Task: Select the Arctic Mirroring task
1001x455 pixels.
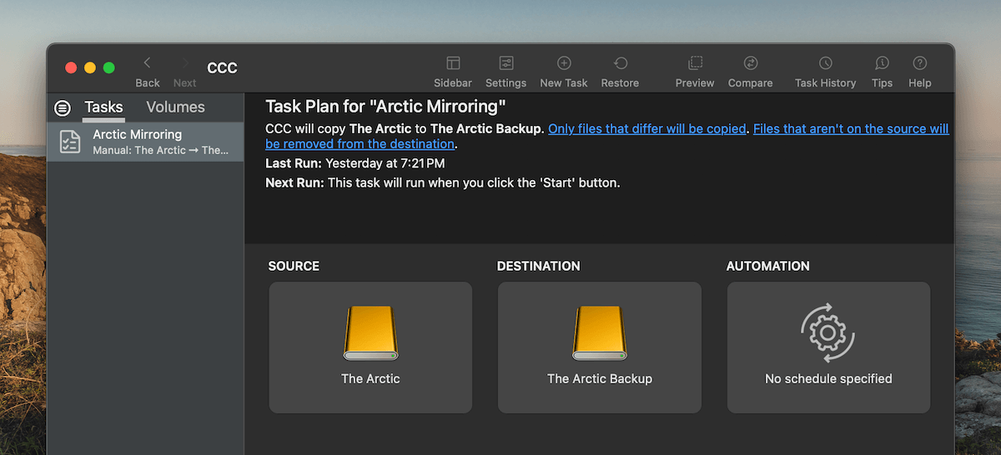Action: point(145,142)
